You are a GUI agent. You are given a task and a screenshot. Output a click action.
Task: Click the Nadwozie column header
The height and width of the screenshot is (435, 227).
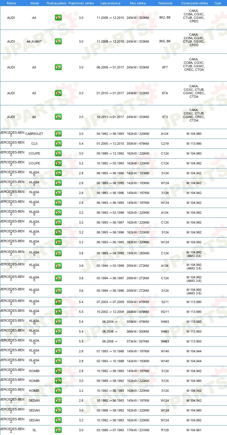[165, 3]
